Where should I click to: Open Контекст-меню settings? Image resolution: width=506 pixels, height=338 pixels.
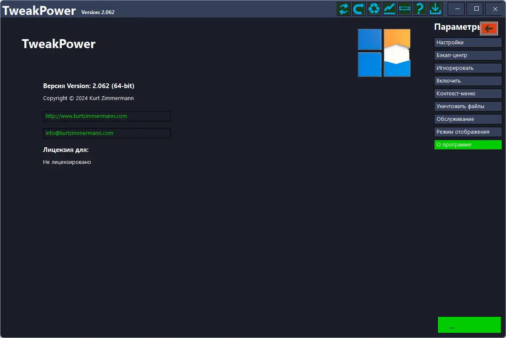pyautogui.click(x=468, y=94)
